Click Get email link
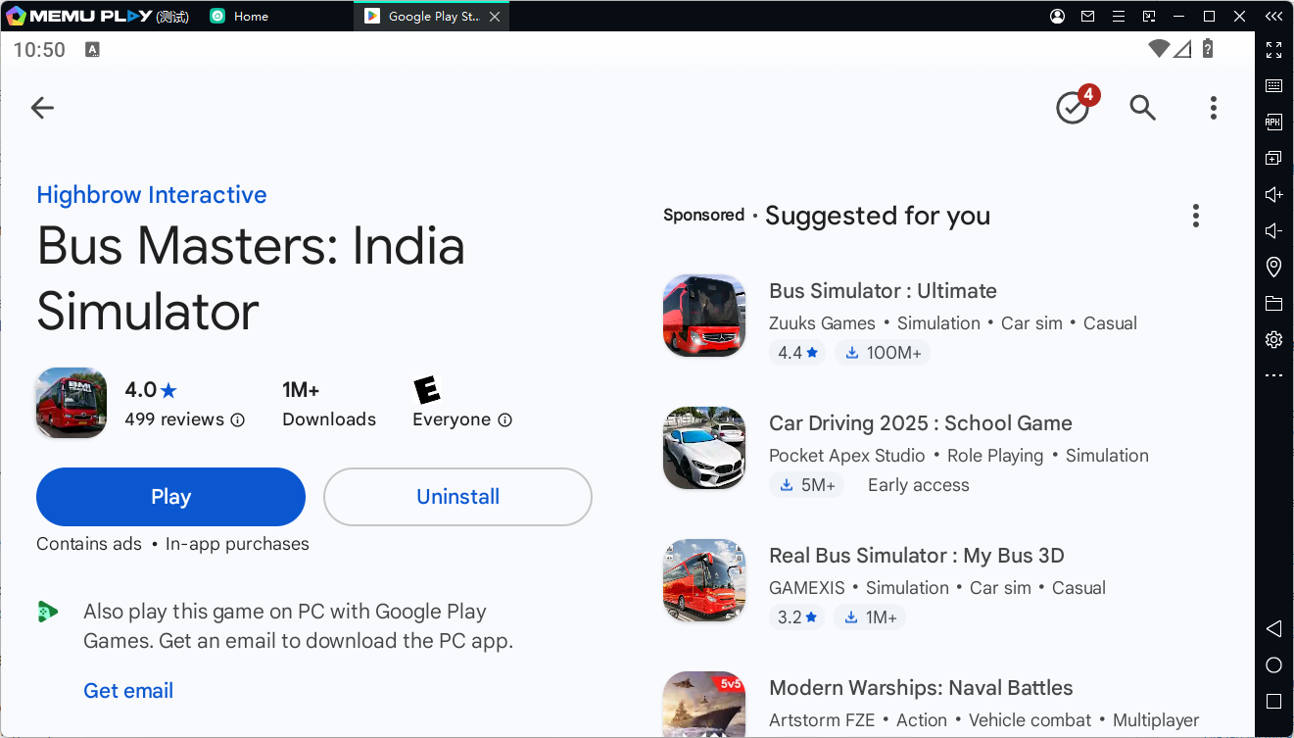Viewport: 1294px width, 738px height. (x=128, y=691)
